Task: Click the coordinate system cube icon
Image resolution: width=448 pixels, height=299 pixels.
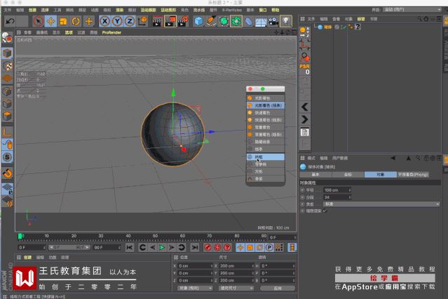Action: [x=142, y=21]
